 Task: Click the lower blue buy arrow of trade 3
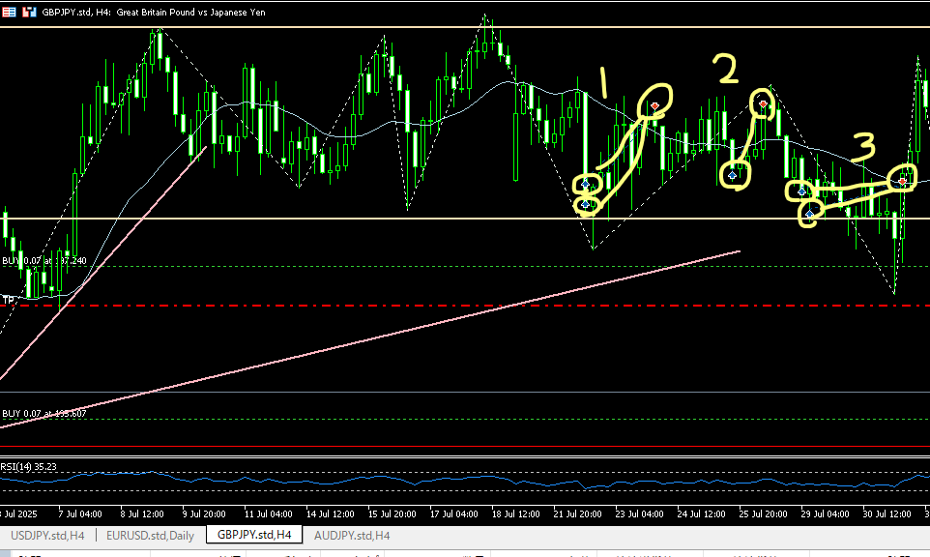coord(810,214)
